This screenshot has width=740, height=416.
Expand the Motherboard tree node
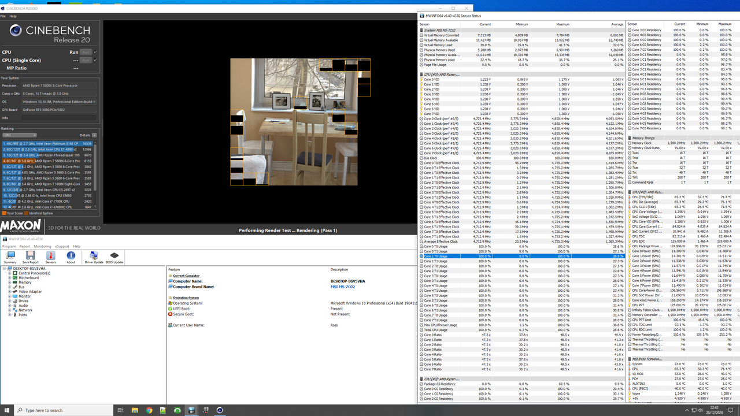click(x=10, y=278)
